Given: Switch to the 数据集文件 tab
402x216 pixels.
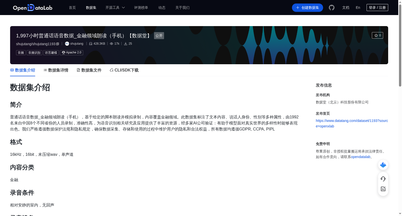Looking at the screenshot, I should pyautogui.click(x=89, y=70).
